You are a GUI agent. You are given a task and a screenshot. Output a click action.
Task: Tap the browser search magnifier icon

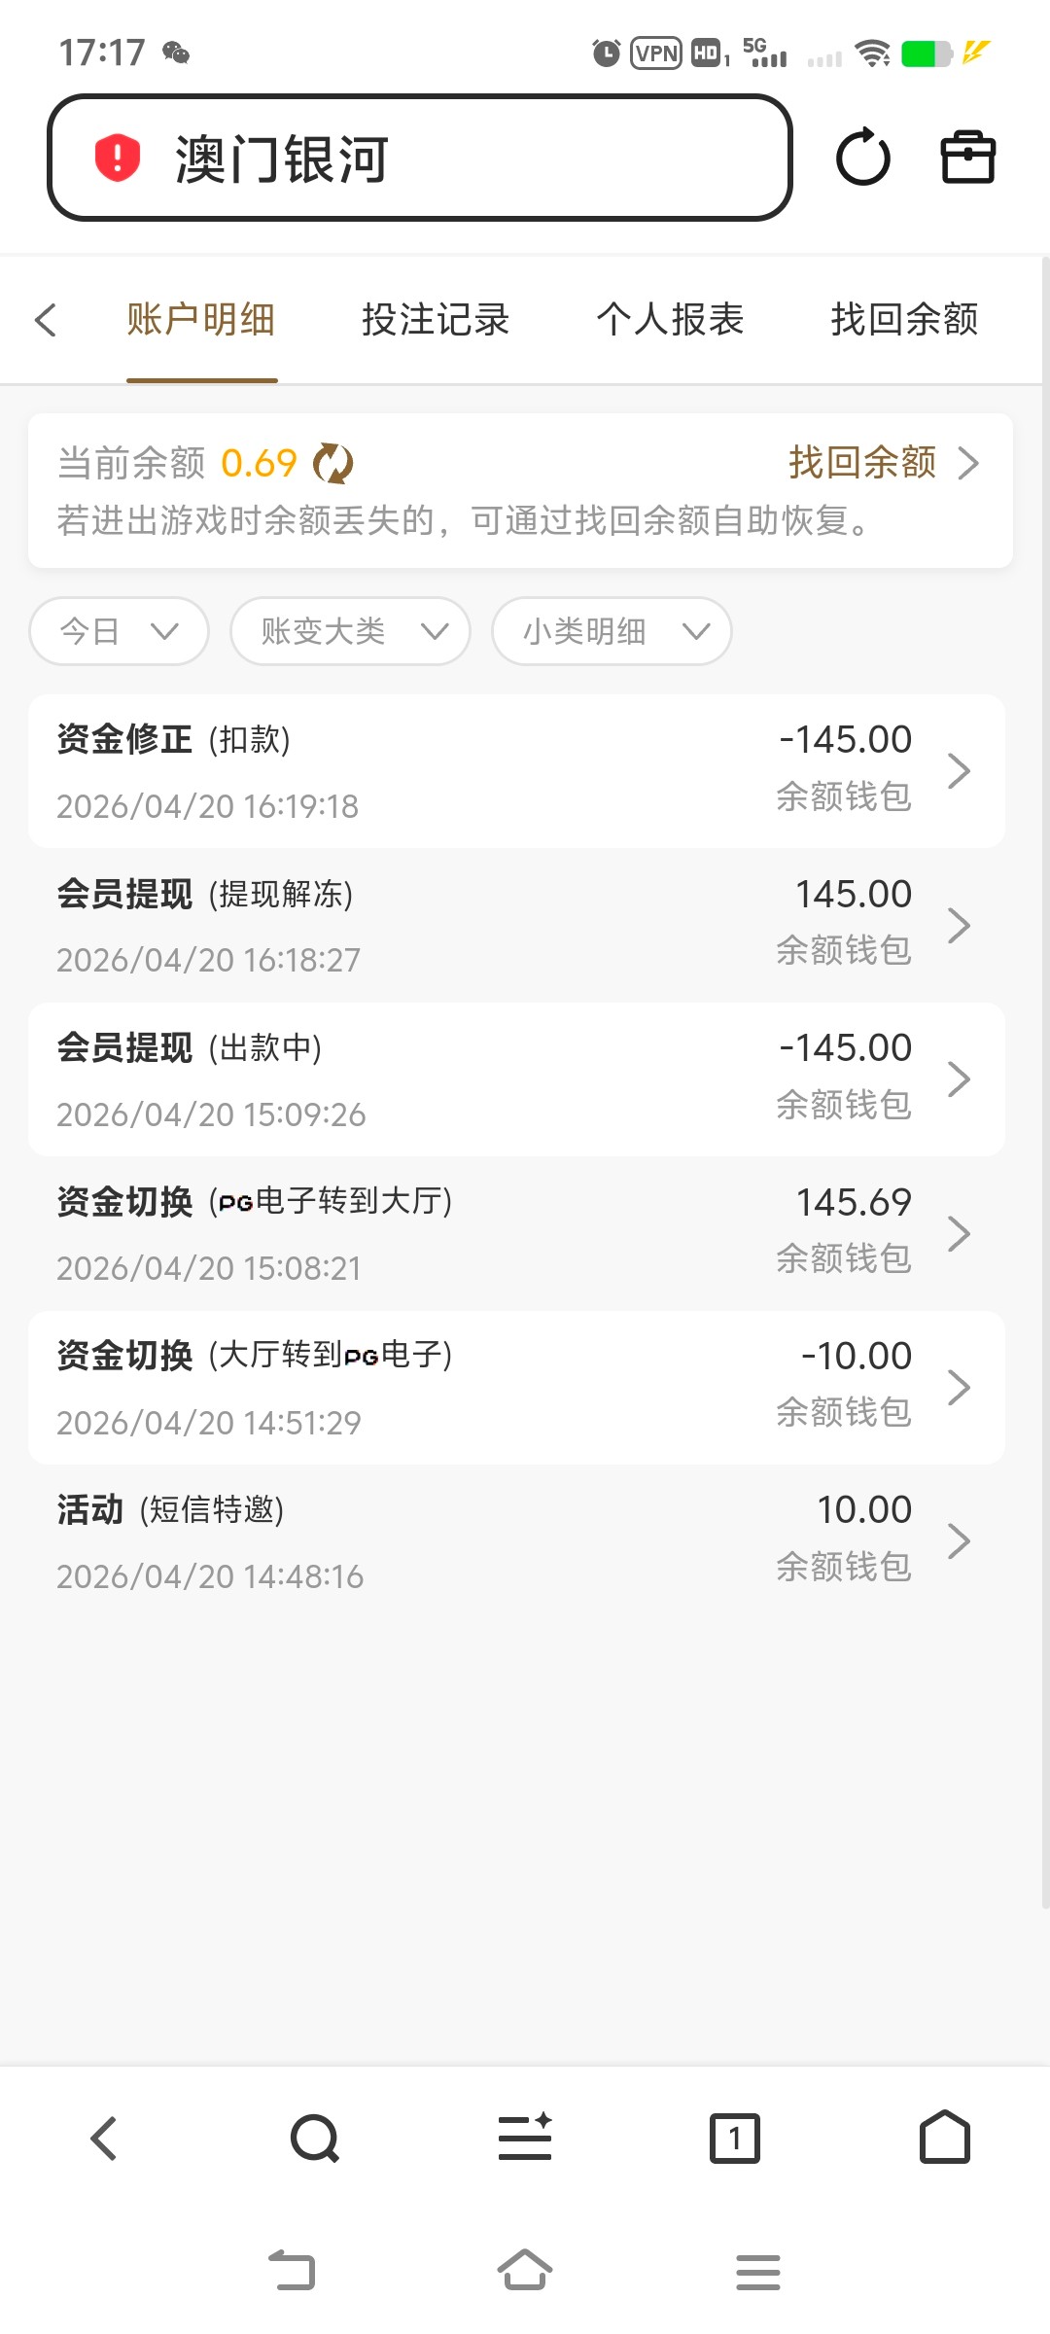pos(315,2139)
